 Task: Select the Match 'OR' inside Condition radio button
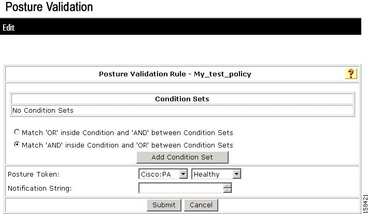(17, 132)
